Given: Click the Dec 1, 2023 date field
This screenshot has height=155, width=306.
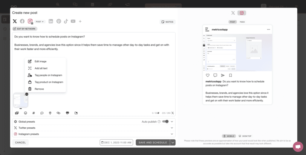Looking at the screenshot, I should (x=116, y=143).
